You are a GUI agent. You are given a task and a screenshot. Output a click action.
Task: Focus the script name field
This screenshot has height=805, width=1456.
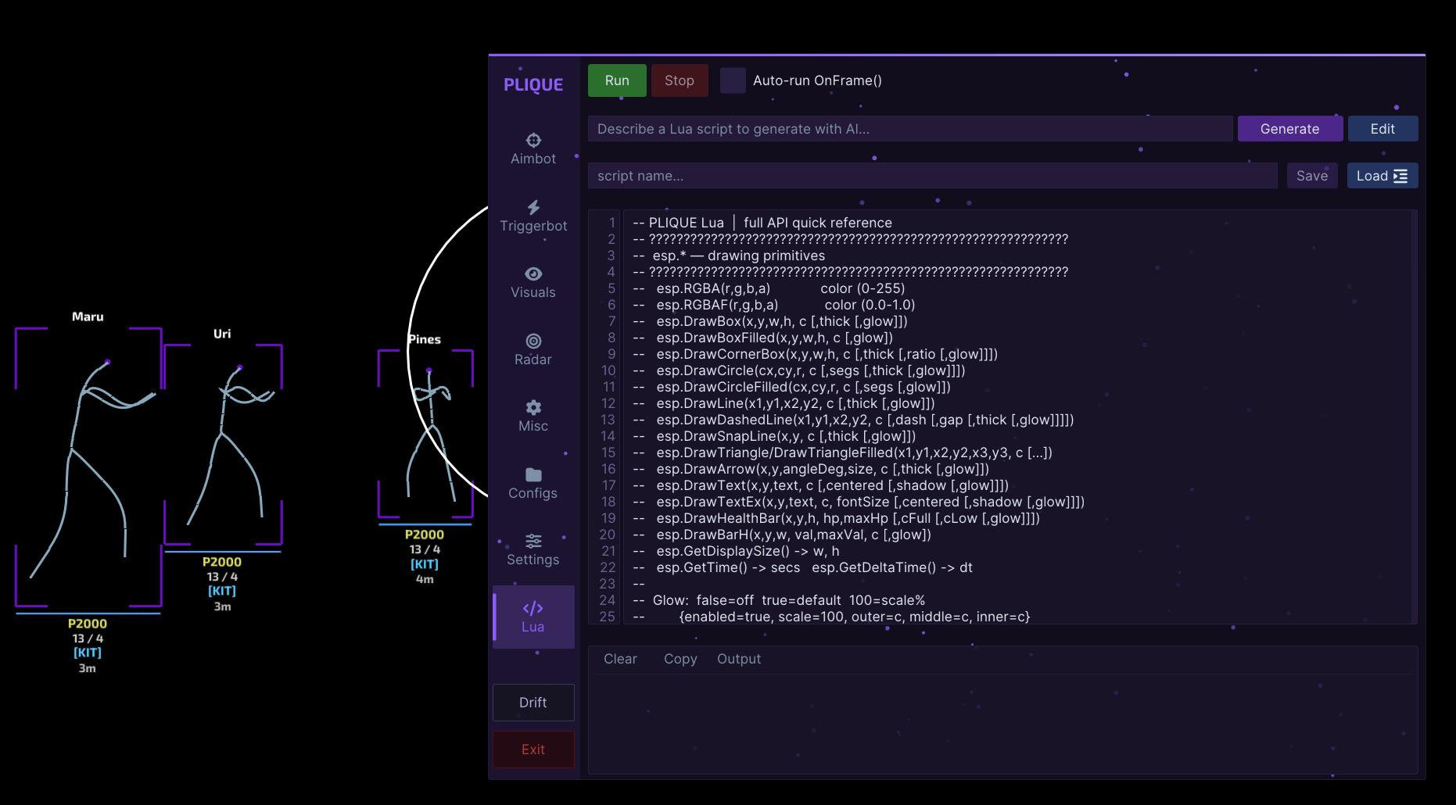coord(933,176)
